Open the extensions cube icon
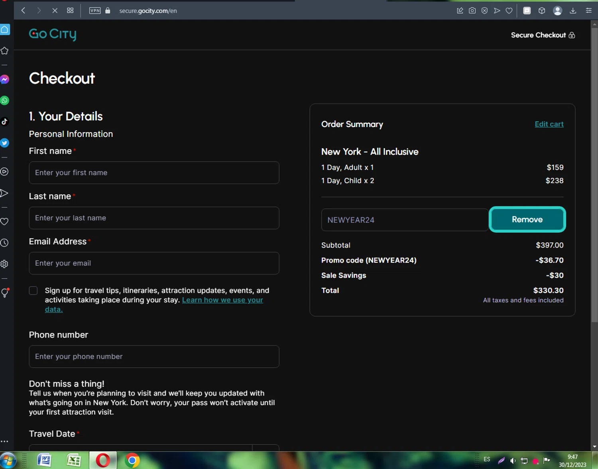598x469 pixels. tap(541, 11)
